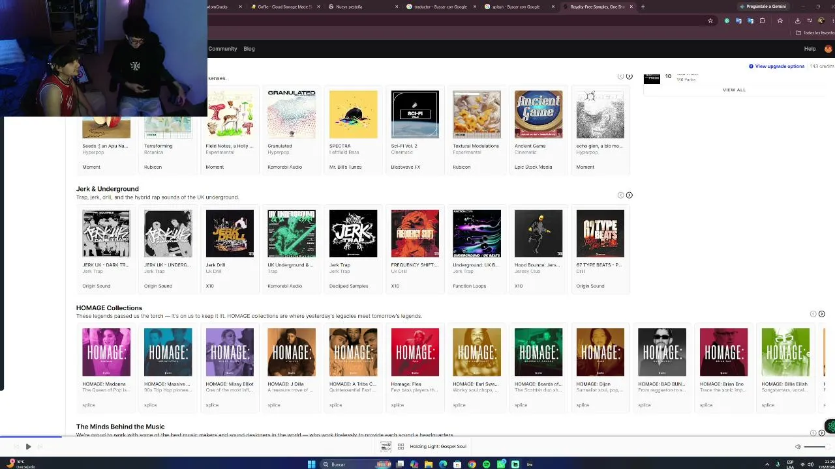Show previous packs in Jerk & Underground row

click(620, 195)
